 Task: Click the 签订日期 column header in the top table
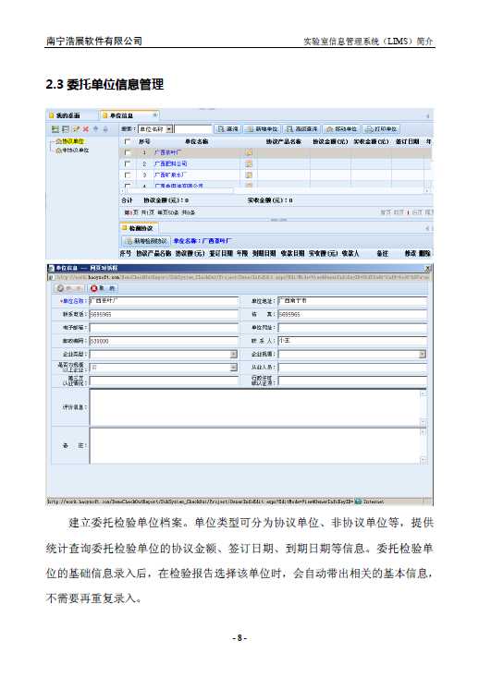coord(407,141)
